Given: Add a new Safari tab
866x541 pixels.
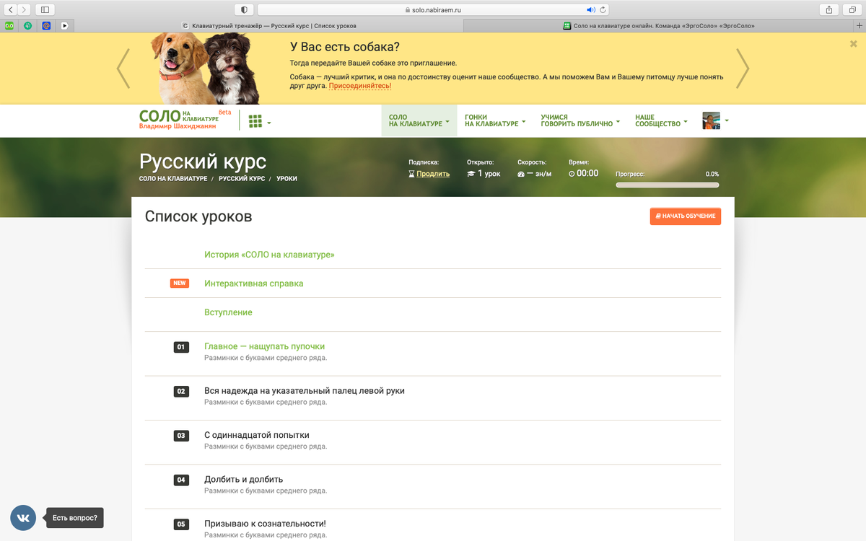Looking at the screenshot, I should [859, 25].
